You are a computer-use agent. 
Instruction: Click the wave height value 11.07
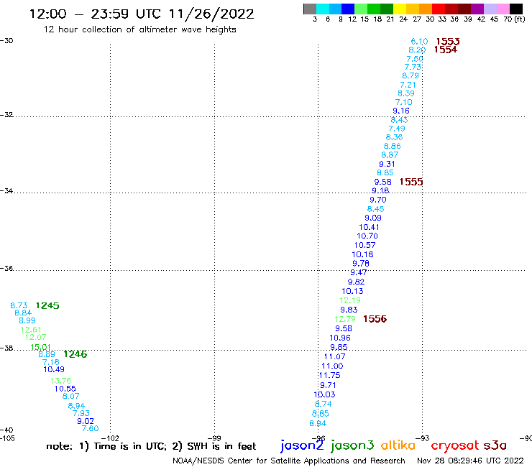point(334,356)
